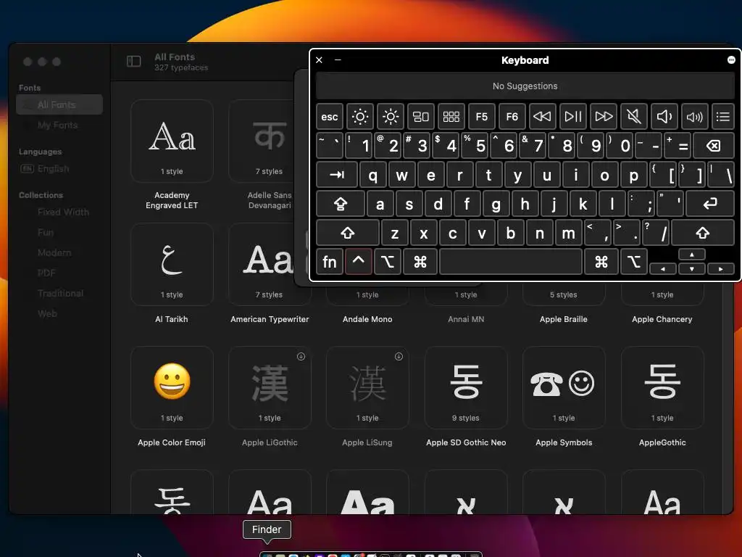Image resolution: width=742 pixels, height=557 pixels.
Task: Open Traditional collection
Action: tap(61, 294)
